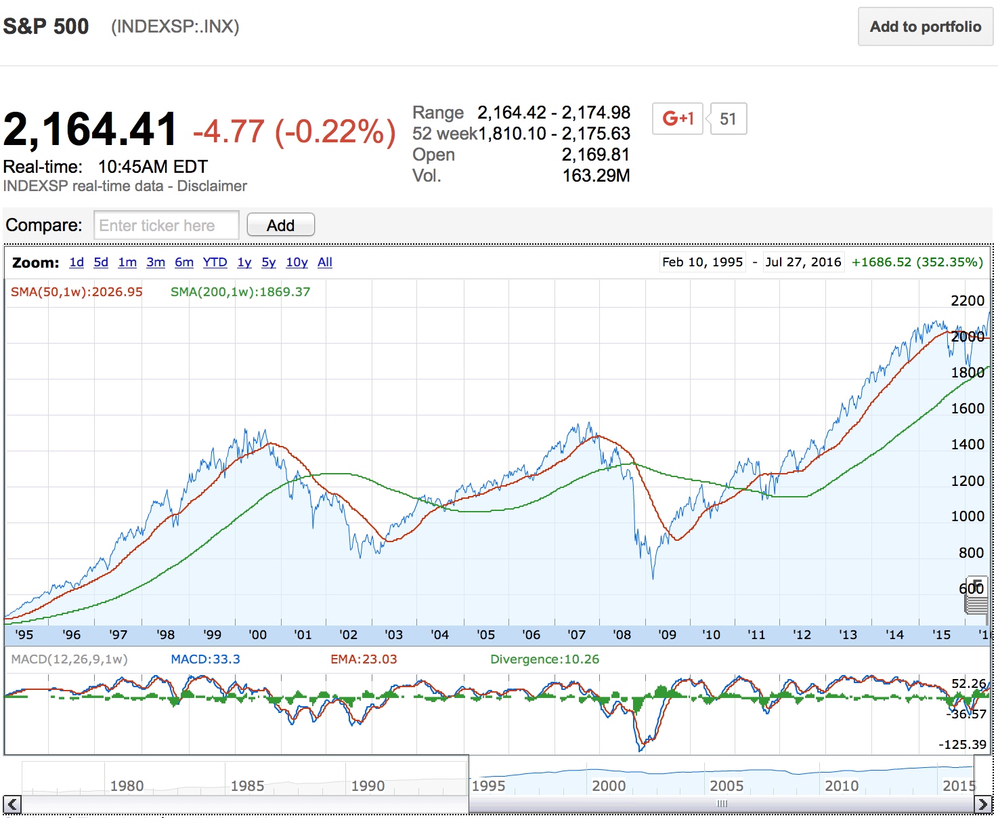998x818 pixels.
Task: Set chart zoom to 1m
Action: point(127,262)
